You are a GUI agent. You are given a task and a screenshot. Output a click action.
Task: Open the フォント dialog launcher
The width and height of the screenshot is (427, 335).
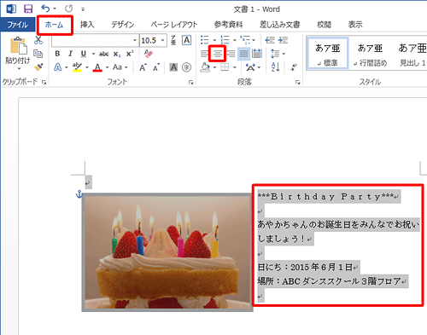coord(190,83)
